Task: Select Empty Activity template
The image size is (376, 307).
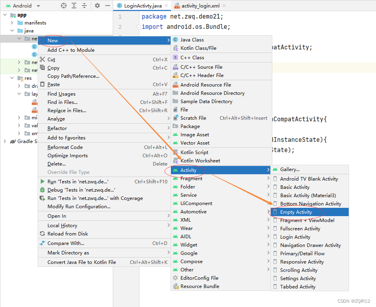Action: (310, 212)
